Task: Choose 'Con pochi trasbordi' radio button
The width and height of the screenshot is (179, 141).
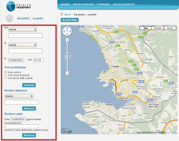Action: point(6,75)
